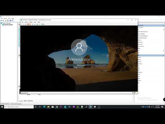Click the Revert icon in VM toolbar

[x=40, y=24]
